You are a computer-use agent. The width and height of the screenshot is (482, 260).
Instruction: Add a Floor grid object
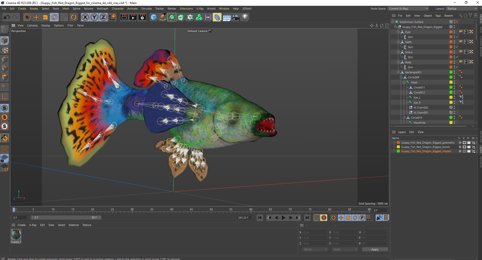pyautogui.click(x=227, y=17)
